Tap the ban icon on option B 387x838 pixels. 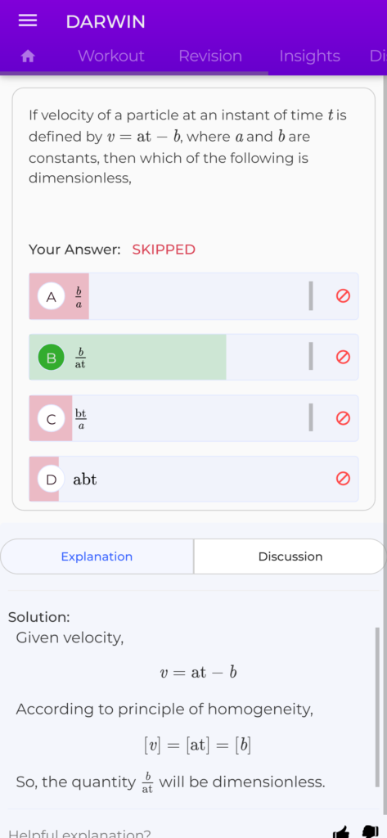343,357
